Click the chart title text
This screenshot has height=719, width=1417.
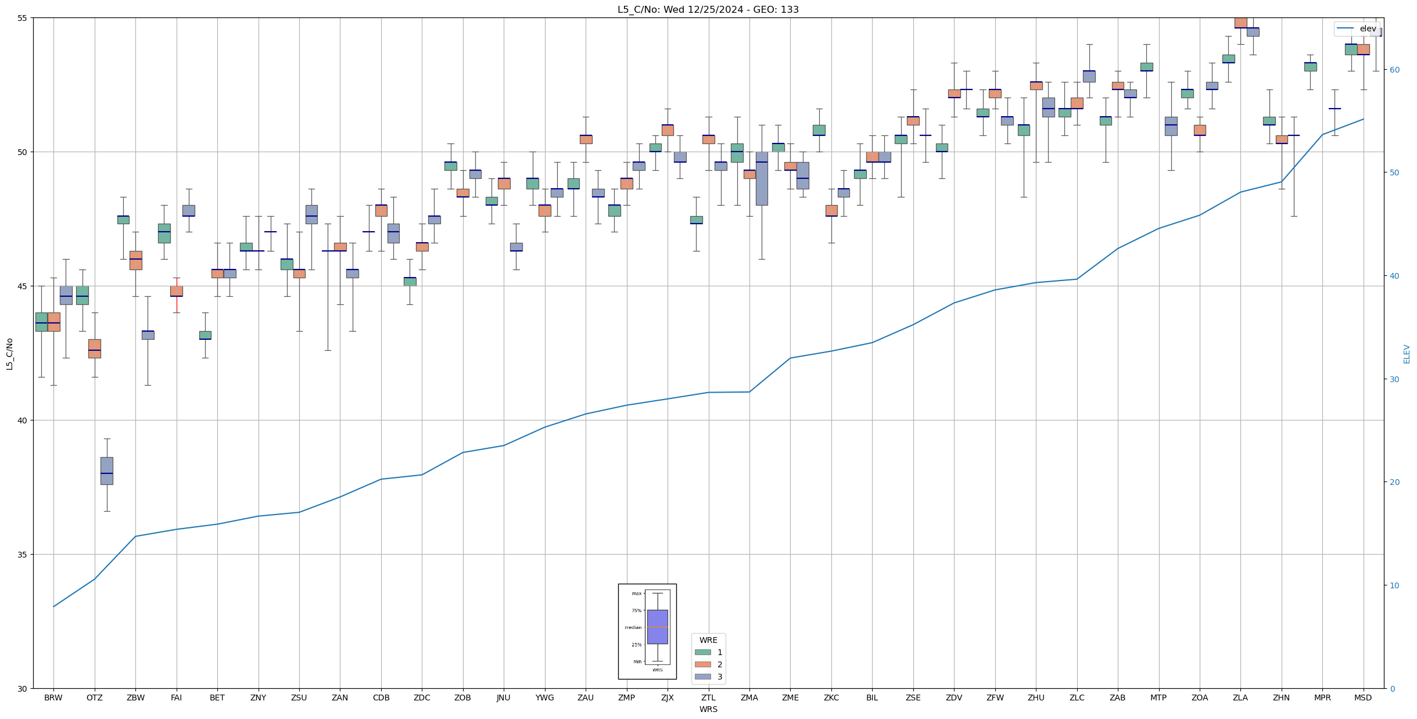pyautogui.click(x=708, y=10)
